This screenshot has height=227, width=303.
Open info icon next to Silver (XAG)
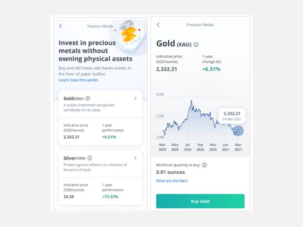90,158
